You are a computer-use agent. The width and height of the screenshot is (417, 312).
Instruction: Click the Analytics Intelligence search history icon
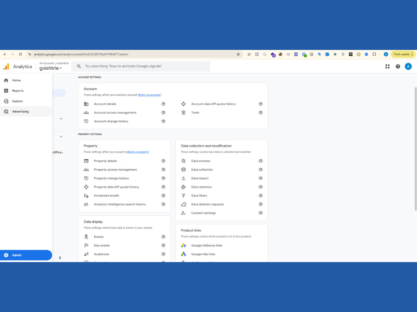[x=86, y=204]
